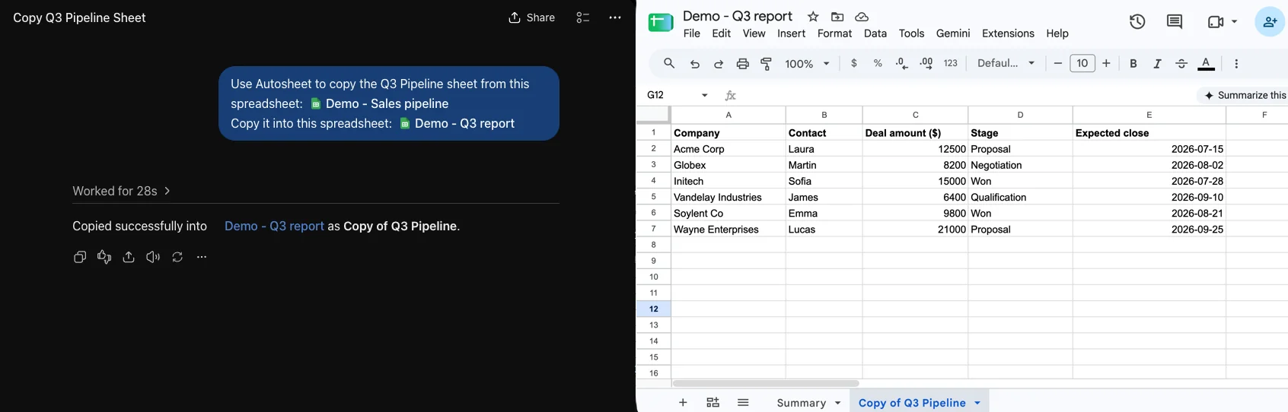This screenshot has height=412, width=1288.
Task: Click the add people share icon
Action: (x=1270, y=22)
